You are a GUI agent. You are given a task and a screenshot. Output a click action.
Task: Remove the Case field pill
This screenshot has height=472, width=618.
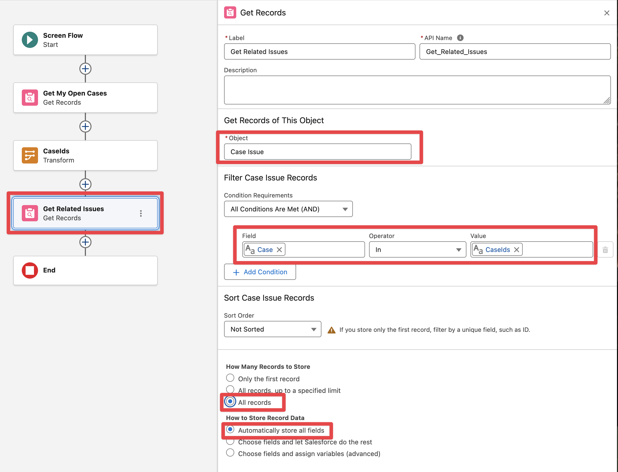click(x=279, y=250)
